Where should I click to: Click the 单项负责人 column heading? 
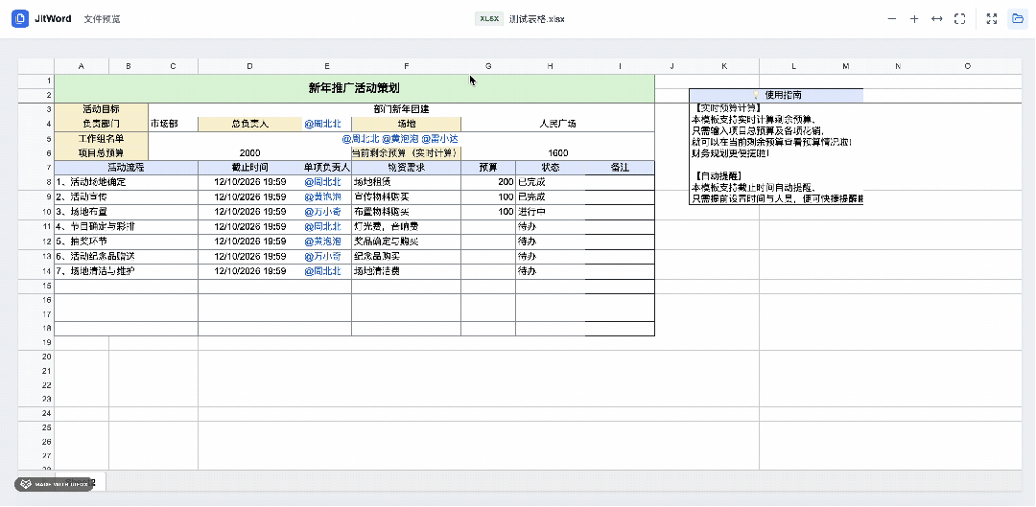click(x=326, y=168)
